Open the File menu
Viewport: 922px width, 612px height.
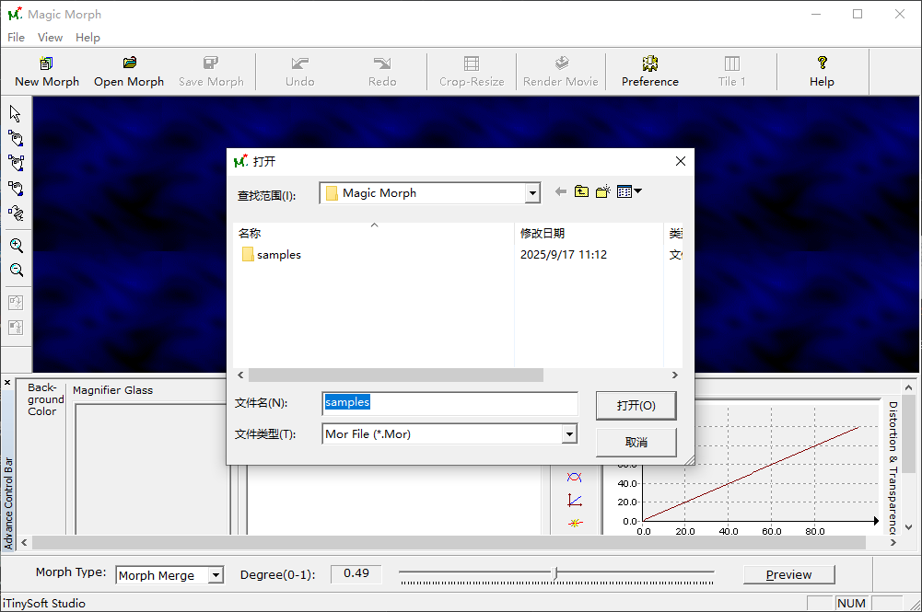tap(16, 37)
